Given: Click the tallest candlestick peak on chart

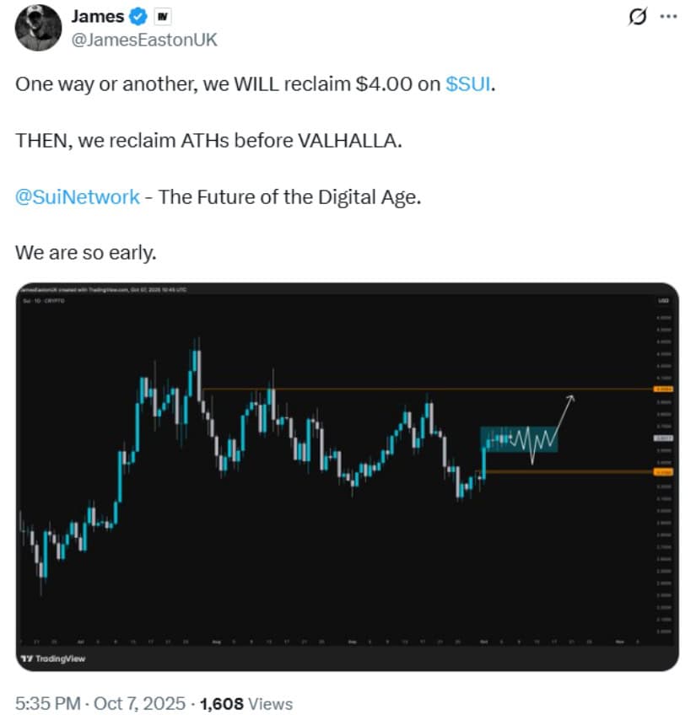Looking at the screenshot, I should click(196, 354).
